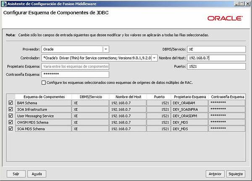Screen dimensions: 252x181
Task: Toggle the OWSM MDS Schema checkbox
Action: [10, 122]
